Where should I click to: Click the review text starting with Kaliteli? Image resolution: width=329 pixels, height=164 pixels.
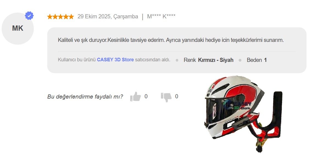click(x=171, y=40)
